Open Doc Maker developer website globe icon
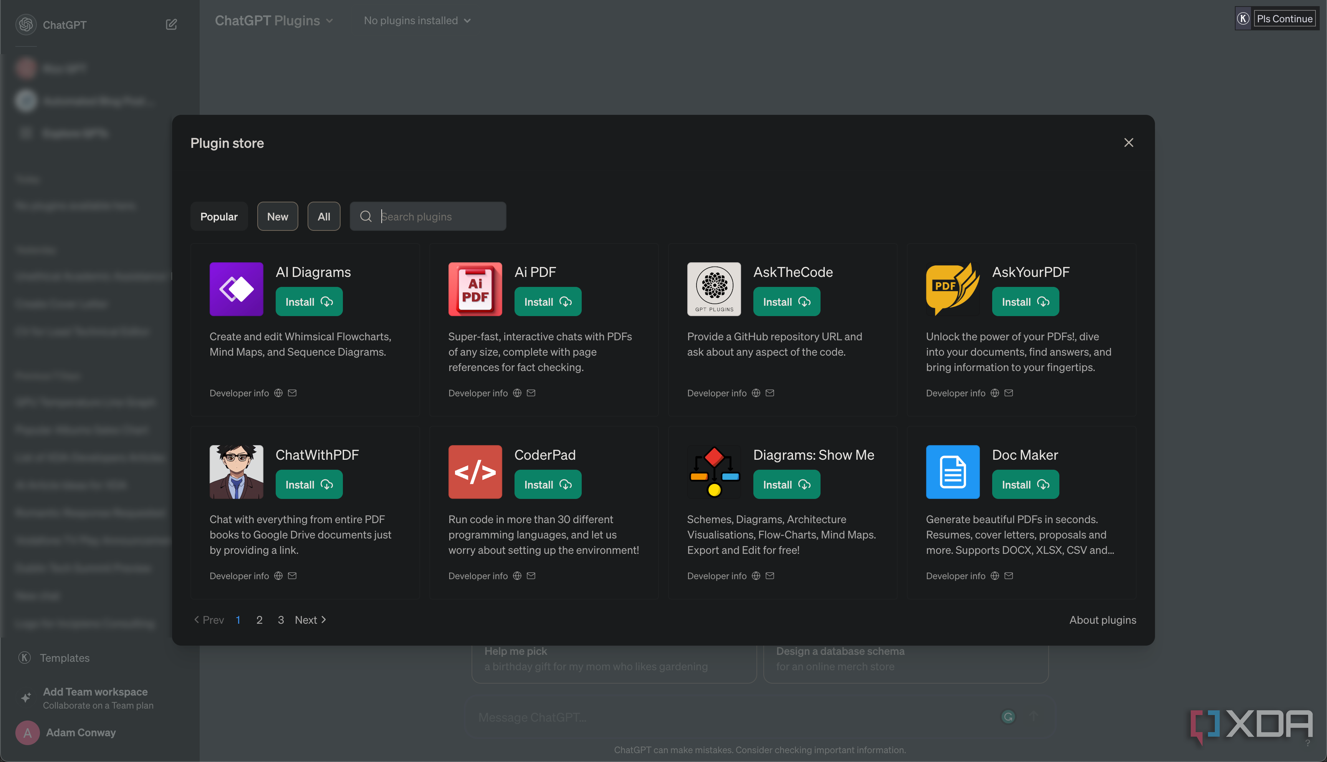The image size is (1327, 762). pyautogui.click(x=995, y=576)
